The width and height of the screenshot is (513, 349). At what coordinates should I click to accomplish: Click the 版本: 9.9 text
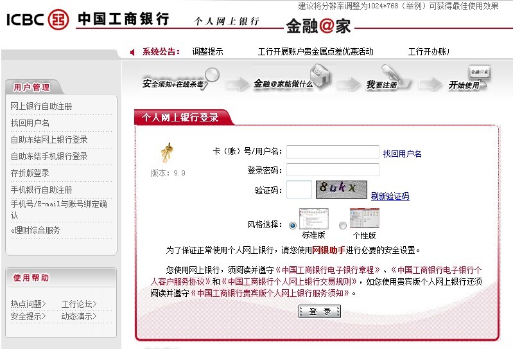(168, 173)
